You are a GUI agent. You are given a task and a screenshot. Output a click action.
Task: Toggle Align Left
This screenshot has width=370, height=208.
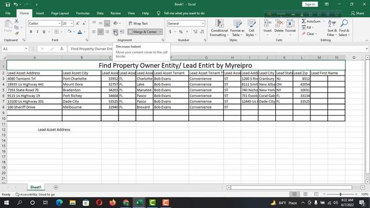point(94,32)
